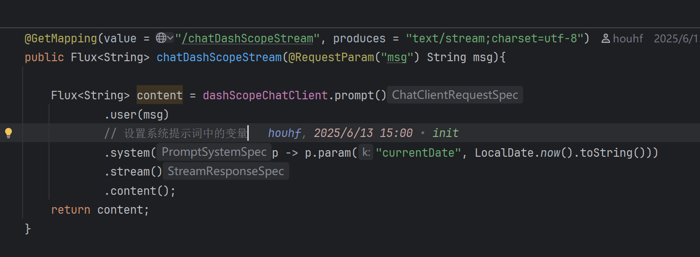Click the @GetMapping annotation

click(x=60, y=39)
